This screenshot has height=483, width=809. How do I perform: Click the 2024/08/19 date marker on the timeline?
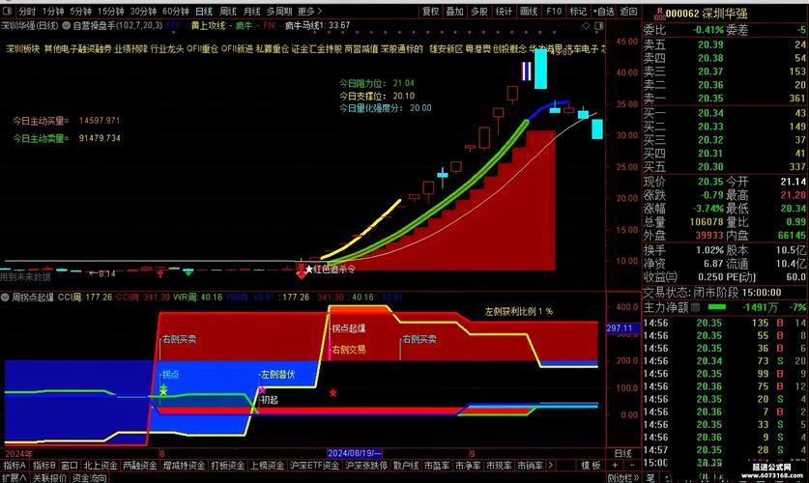355,454
